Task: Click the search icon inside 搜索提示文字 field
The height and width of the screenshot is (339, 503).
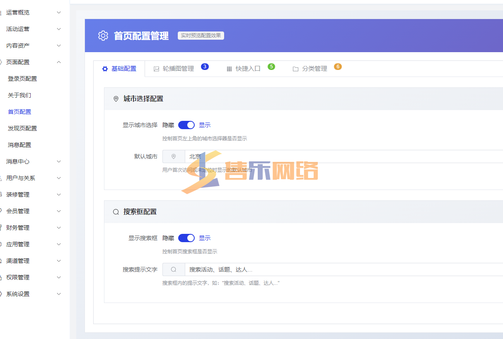Action: click(x=174, y=269)
